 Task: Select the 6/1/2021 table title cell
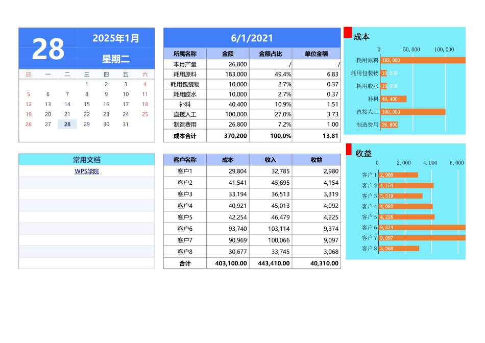click(x=252, y=37)
